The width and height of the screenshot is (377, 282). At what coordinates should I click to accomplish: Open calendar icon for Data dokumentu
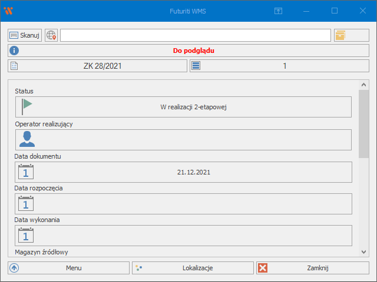(26, 172)
